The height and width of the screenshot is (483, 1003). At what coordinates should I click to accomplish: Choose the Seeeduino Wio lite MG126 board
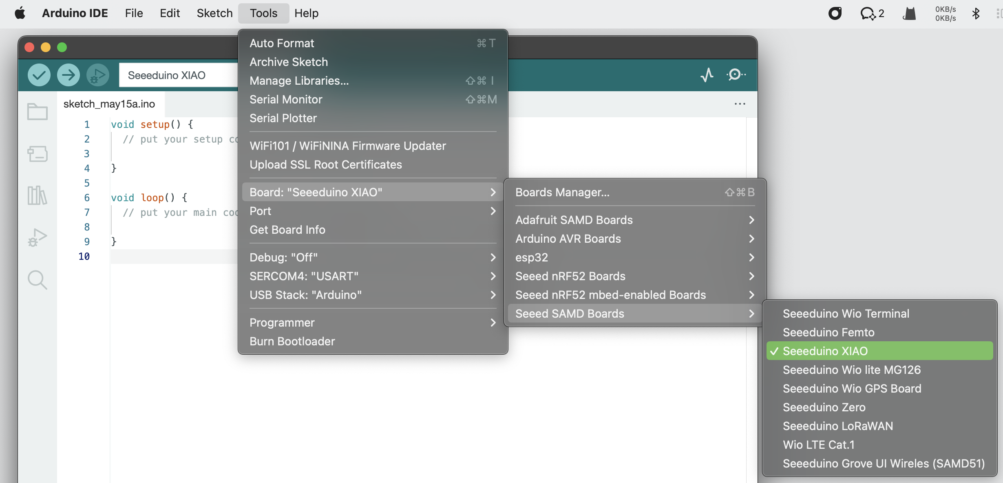pyautogui.click(x=880, y=369)
